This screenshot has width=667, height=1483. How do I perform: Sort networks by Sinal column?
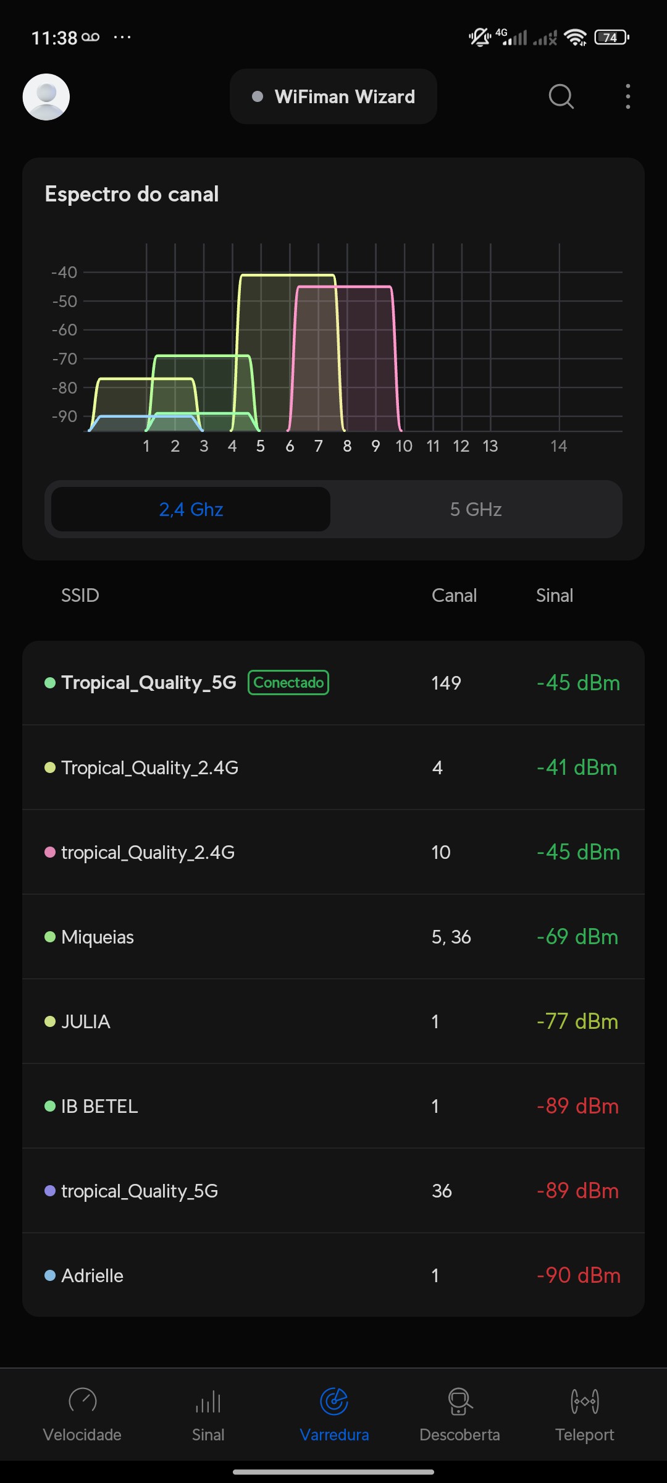(x=554, y=596)
